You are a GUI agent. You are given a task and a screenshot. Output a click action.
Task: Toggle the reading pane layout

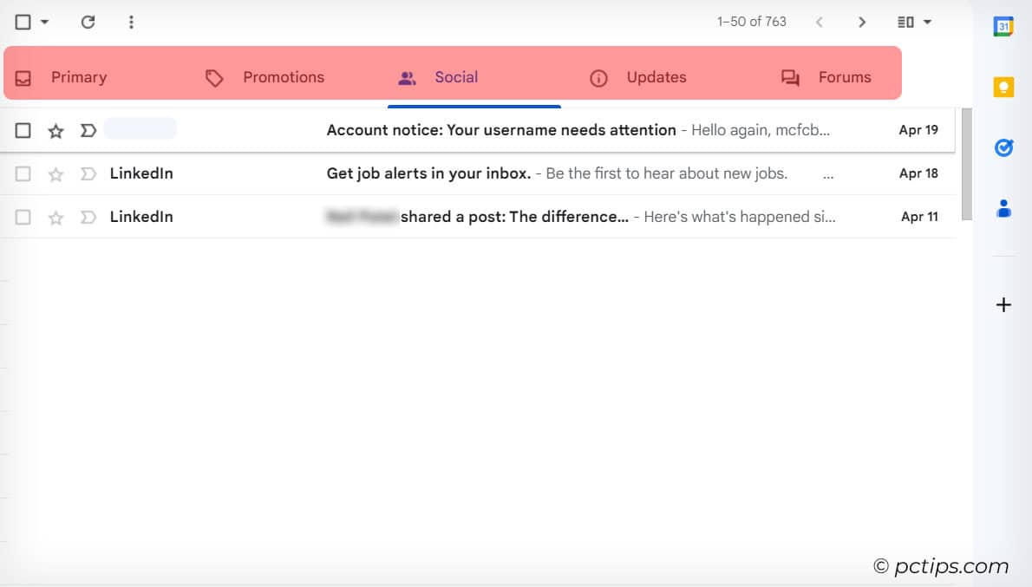pyautogui.click(x=906, y=22)
